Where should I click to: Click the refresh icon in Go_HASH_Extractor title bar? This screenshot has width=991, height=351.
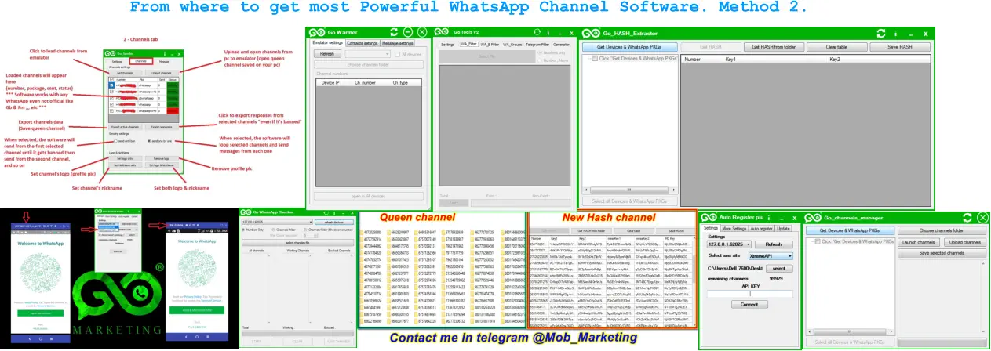[881, 34]
